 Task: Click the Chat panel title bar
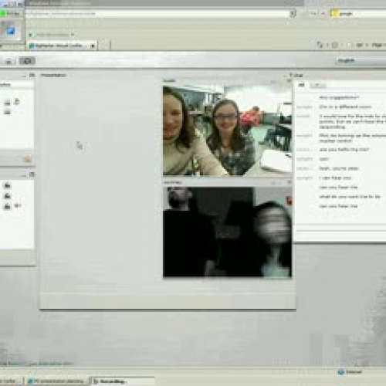point(340,75)
